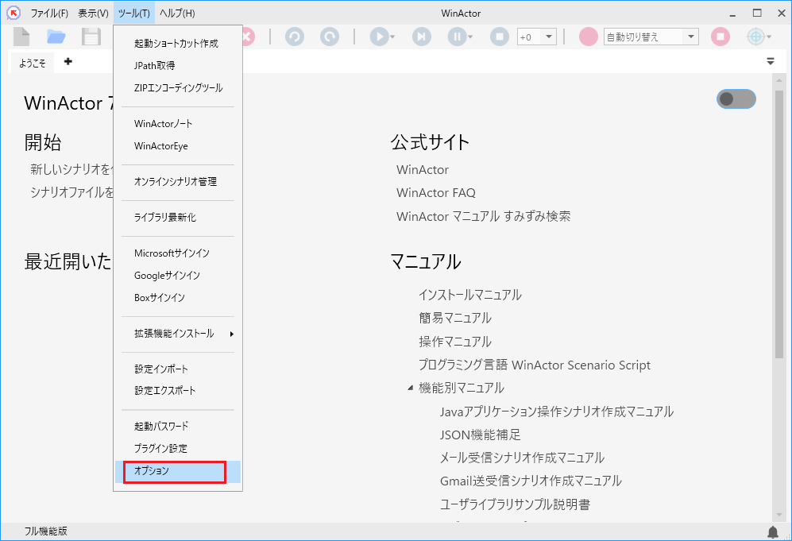The image size is (792, 541).
Task: Open プログラミング言語 WinActor Scenario Script manual
Action: (x=535, y=365)
